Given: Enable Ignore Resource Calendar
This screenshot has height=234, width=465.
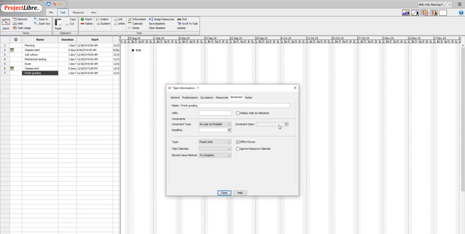Looking at the screenshot, I should 237,148.
